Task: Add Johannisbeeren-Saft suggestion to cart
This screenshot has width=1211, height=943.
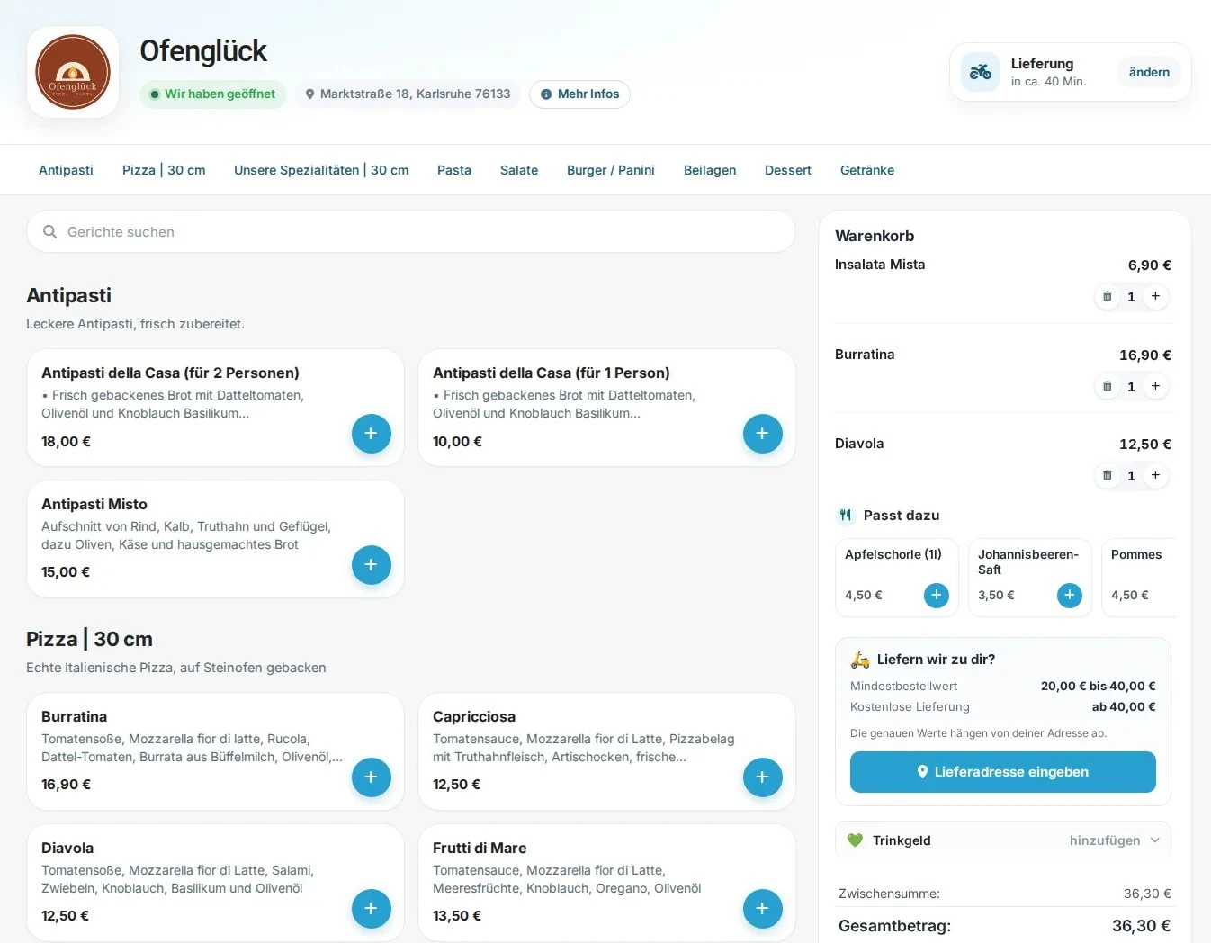Action: [1070, 595]
